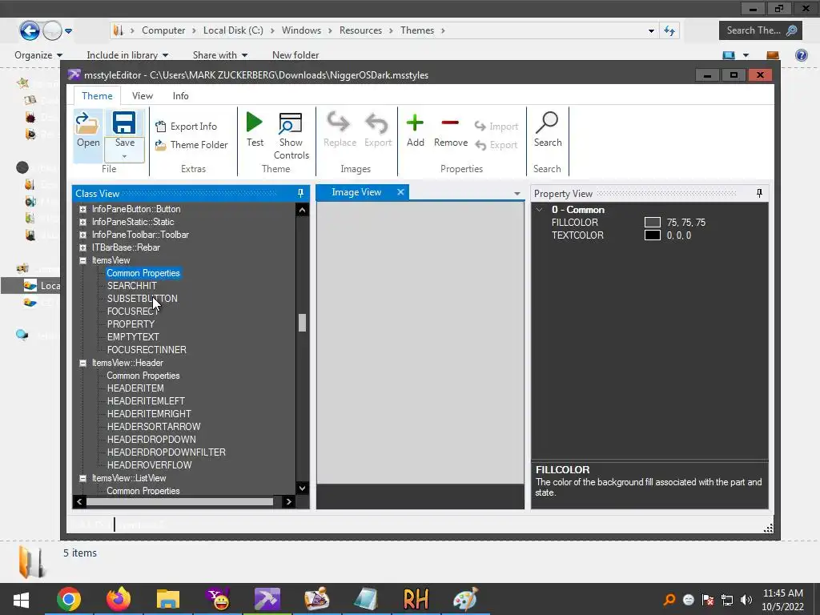Close the Image View tab
Viewport: 820px width, 615px height.
[400, 192]
